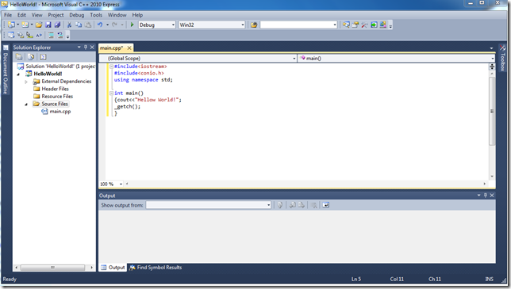The height and width of the screenshot is (289, 511).
Task: Expand the External Dependencies node
Action: (26, 82)
